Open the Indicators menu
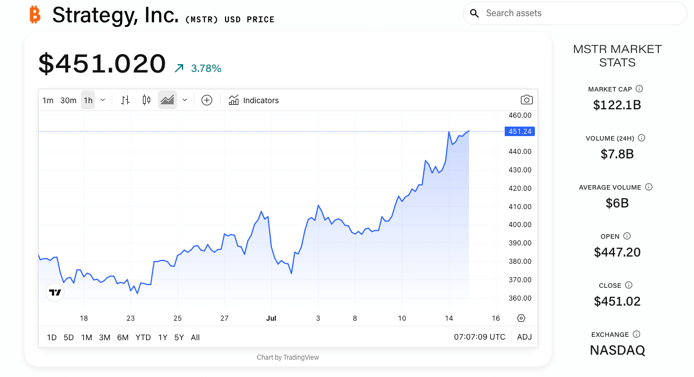Screen dimensions: 694x377 (x=253, y=100)
